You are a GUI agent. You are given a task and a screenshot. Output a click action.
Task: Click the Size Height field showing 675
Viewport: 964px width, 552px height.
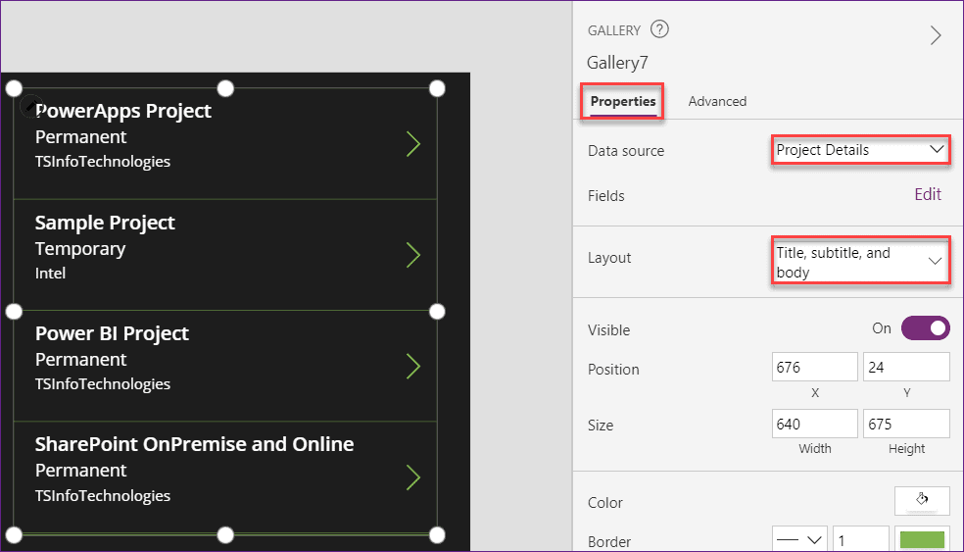[x=906, y=424]
